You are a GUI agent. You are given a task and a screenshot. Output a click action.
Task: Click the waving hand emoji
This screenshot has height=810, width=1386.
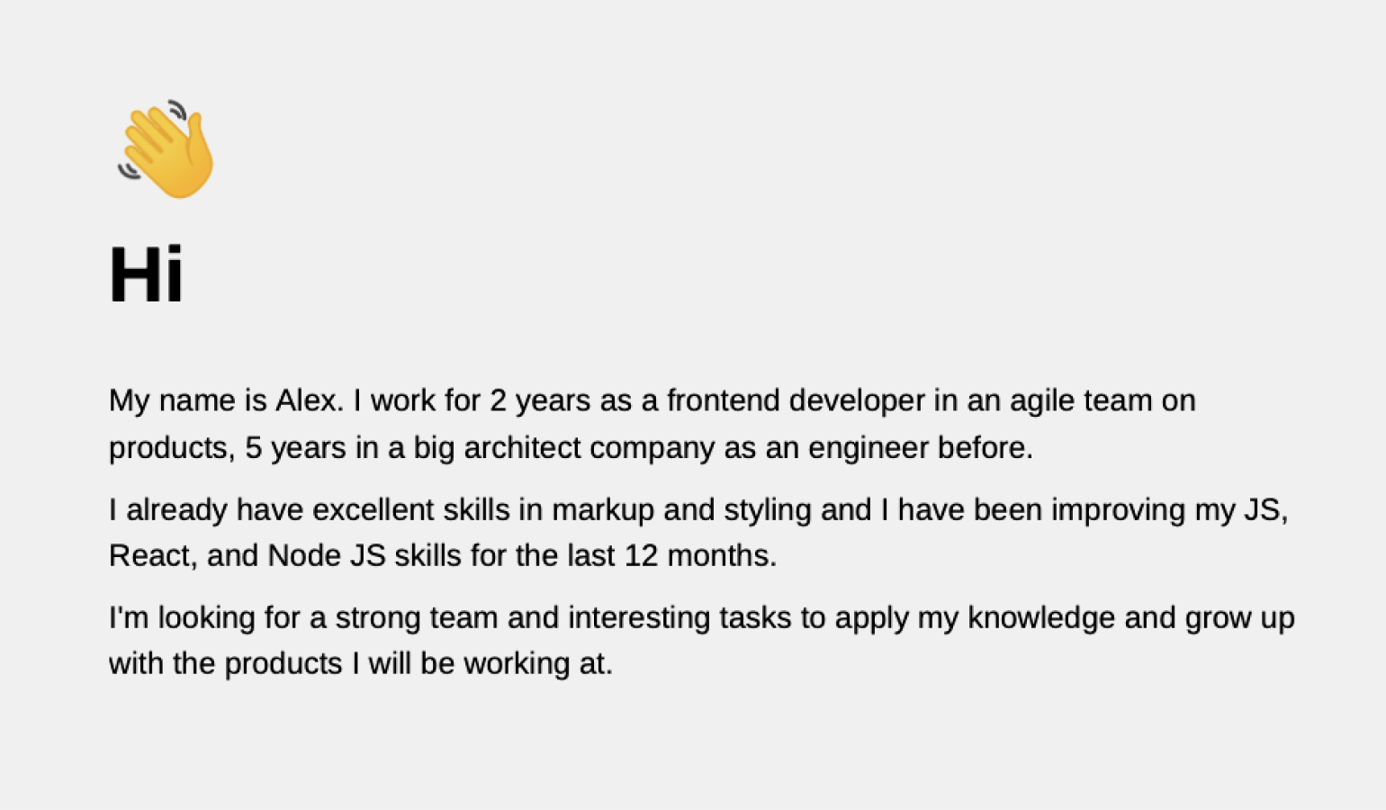(166, 149)
